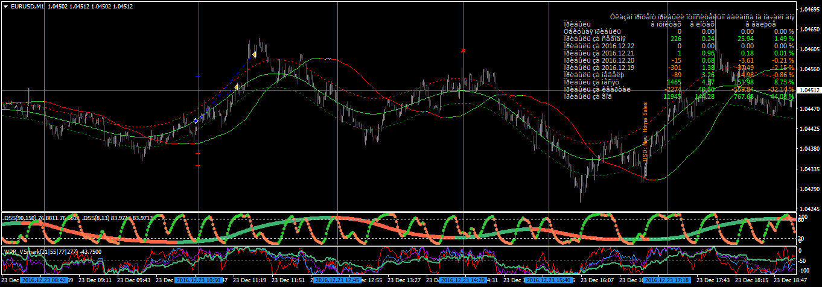
Task: Click the 23 Dec 11:19 time label
Action: [x=251, y=281]
